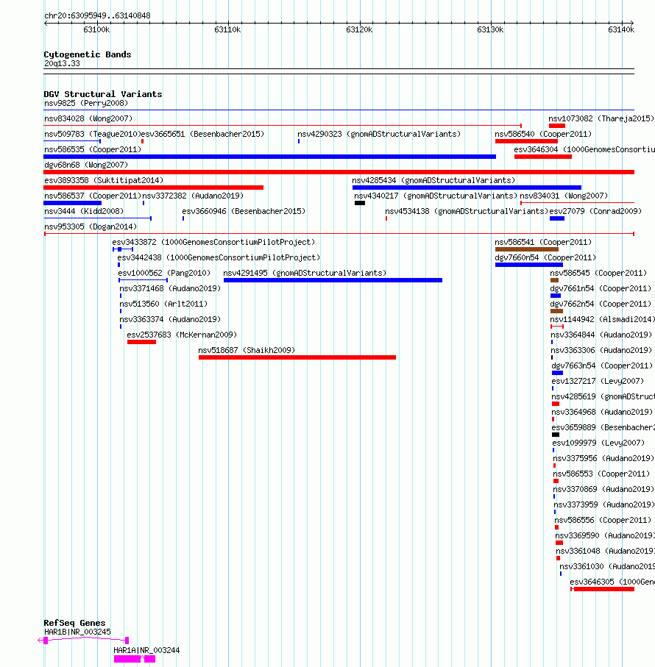Image resolution: width=655 pixels, height=667 pixels.
Task: Select the brown nsv586545 (Cooper2011) bar
Action: (554, 280)
